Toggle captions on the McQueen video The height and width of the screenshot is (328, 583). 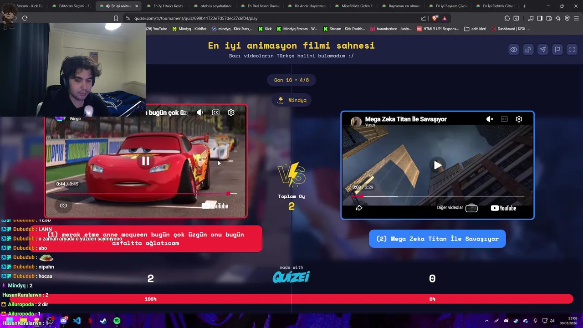[x=216, y=113]
